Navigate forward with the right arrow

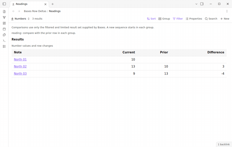coord(19,11)
